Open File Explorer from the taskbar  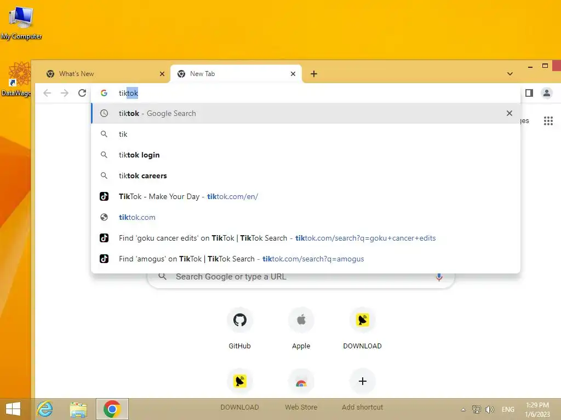[x=78, y=409]
